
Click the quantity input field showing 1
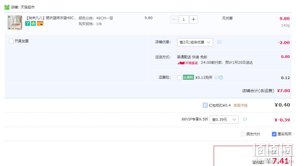184,19
